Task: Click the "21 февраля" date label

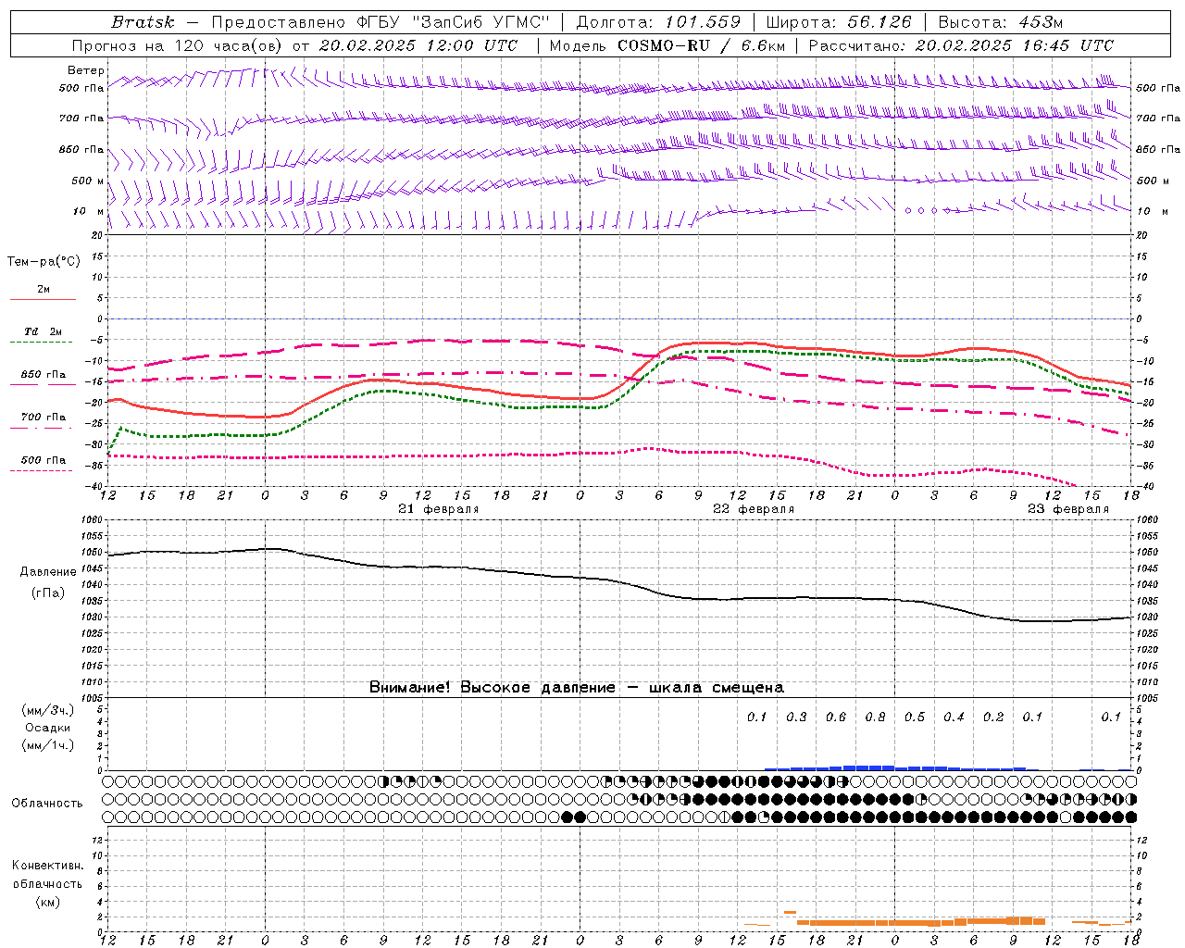Action: tap(439, 509)
